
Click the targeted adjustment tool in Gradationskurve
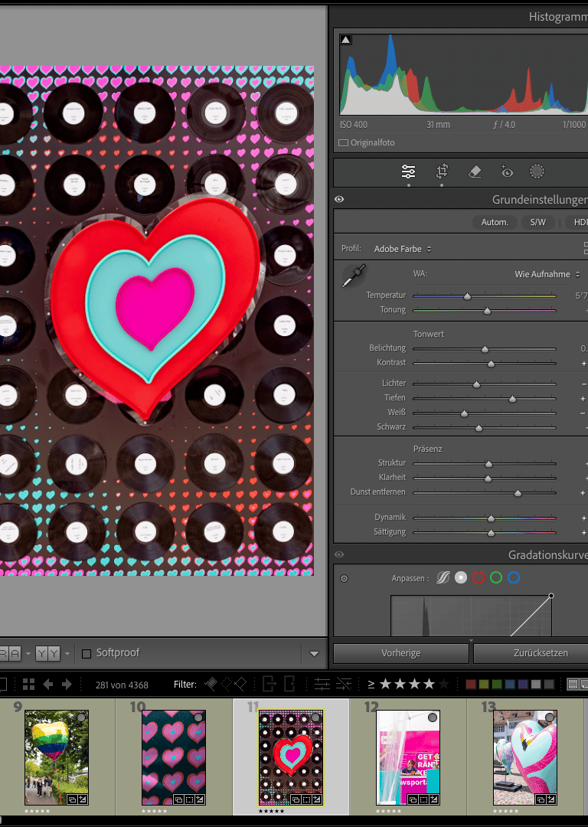(344, 579)
